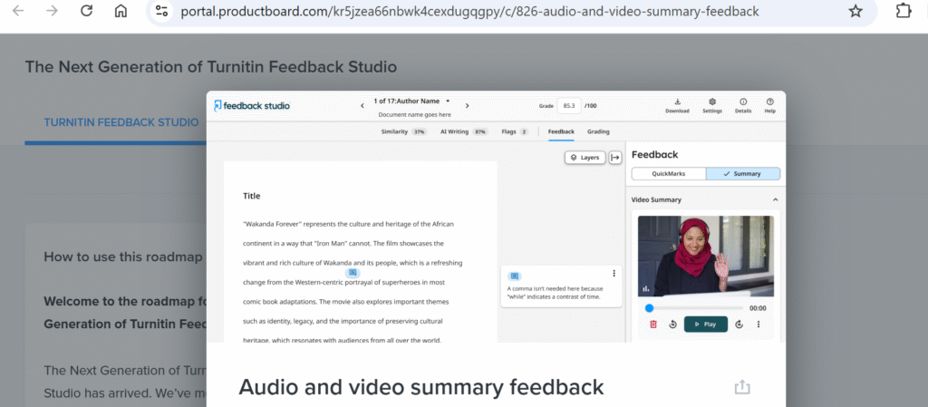Click the 'Audio and video summary feedback' heading
928x407 pixels.
point(421,387)
